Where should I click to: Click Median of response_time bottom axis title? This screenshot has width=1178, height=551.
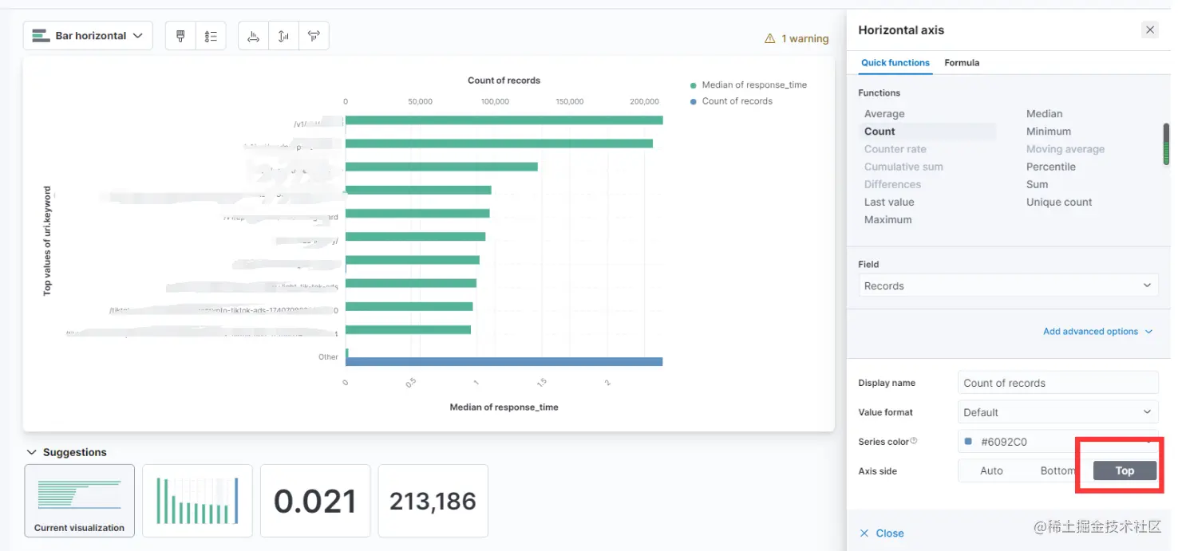(x=504, y=407)
